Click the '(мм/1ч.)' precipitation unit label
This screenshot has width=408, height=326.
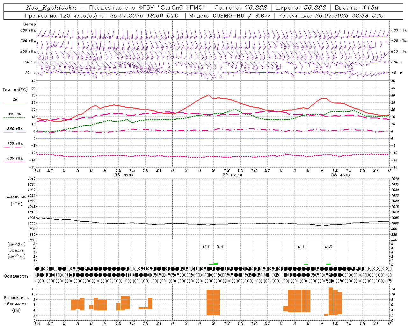17,256
